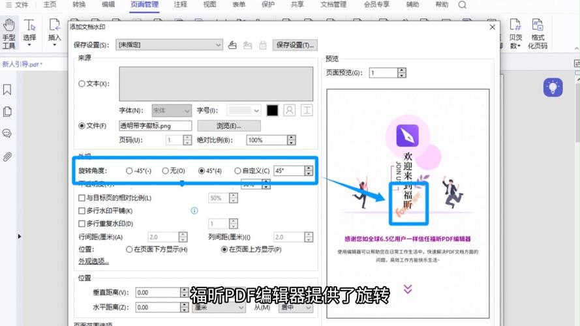The height and width of the screenshot is (326, 580).
Task: Click the watermark text input area
Action: pos(216,84)
